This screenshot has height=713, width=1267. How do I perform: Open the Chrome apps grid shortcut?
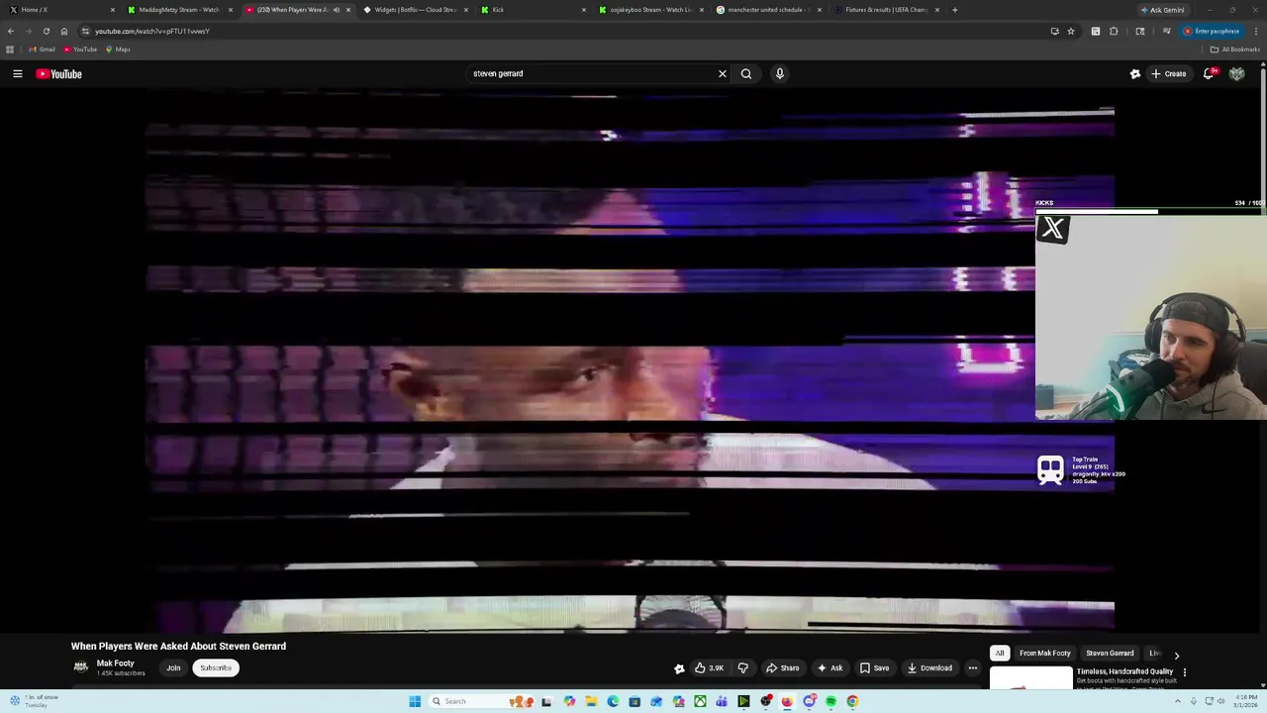[x=10, y=50]
